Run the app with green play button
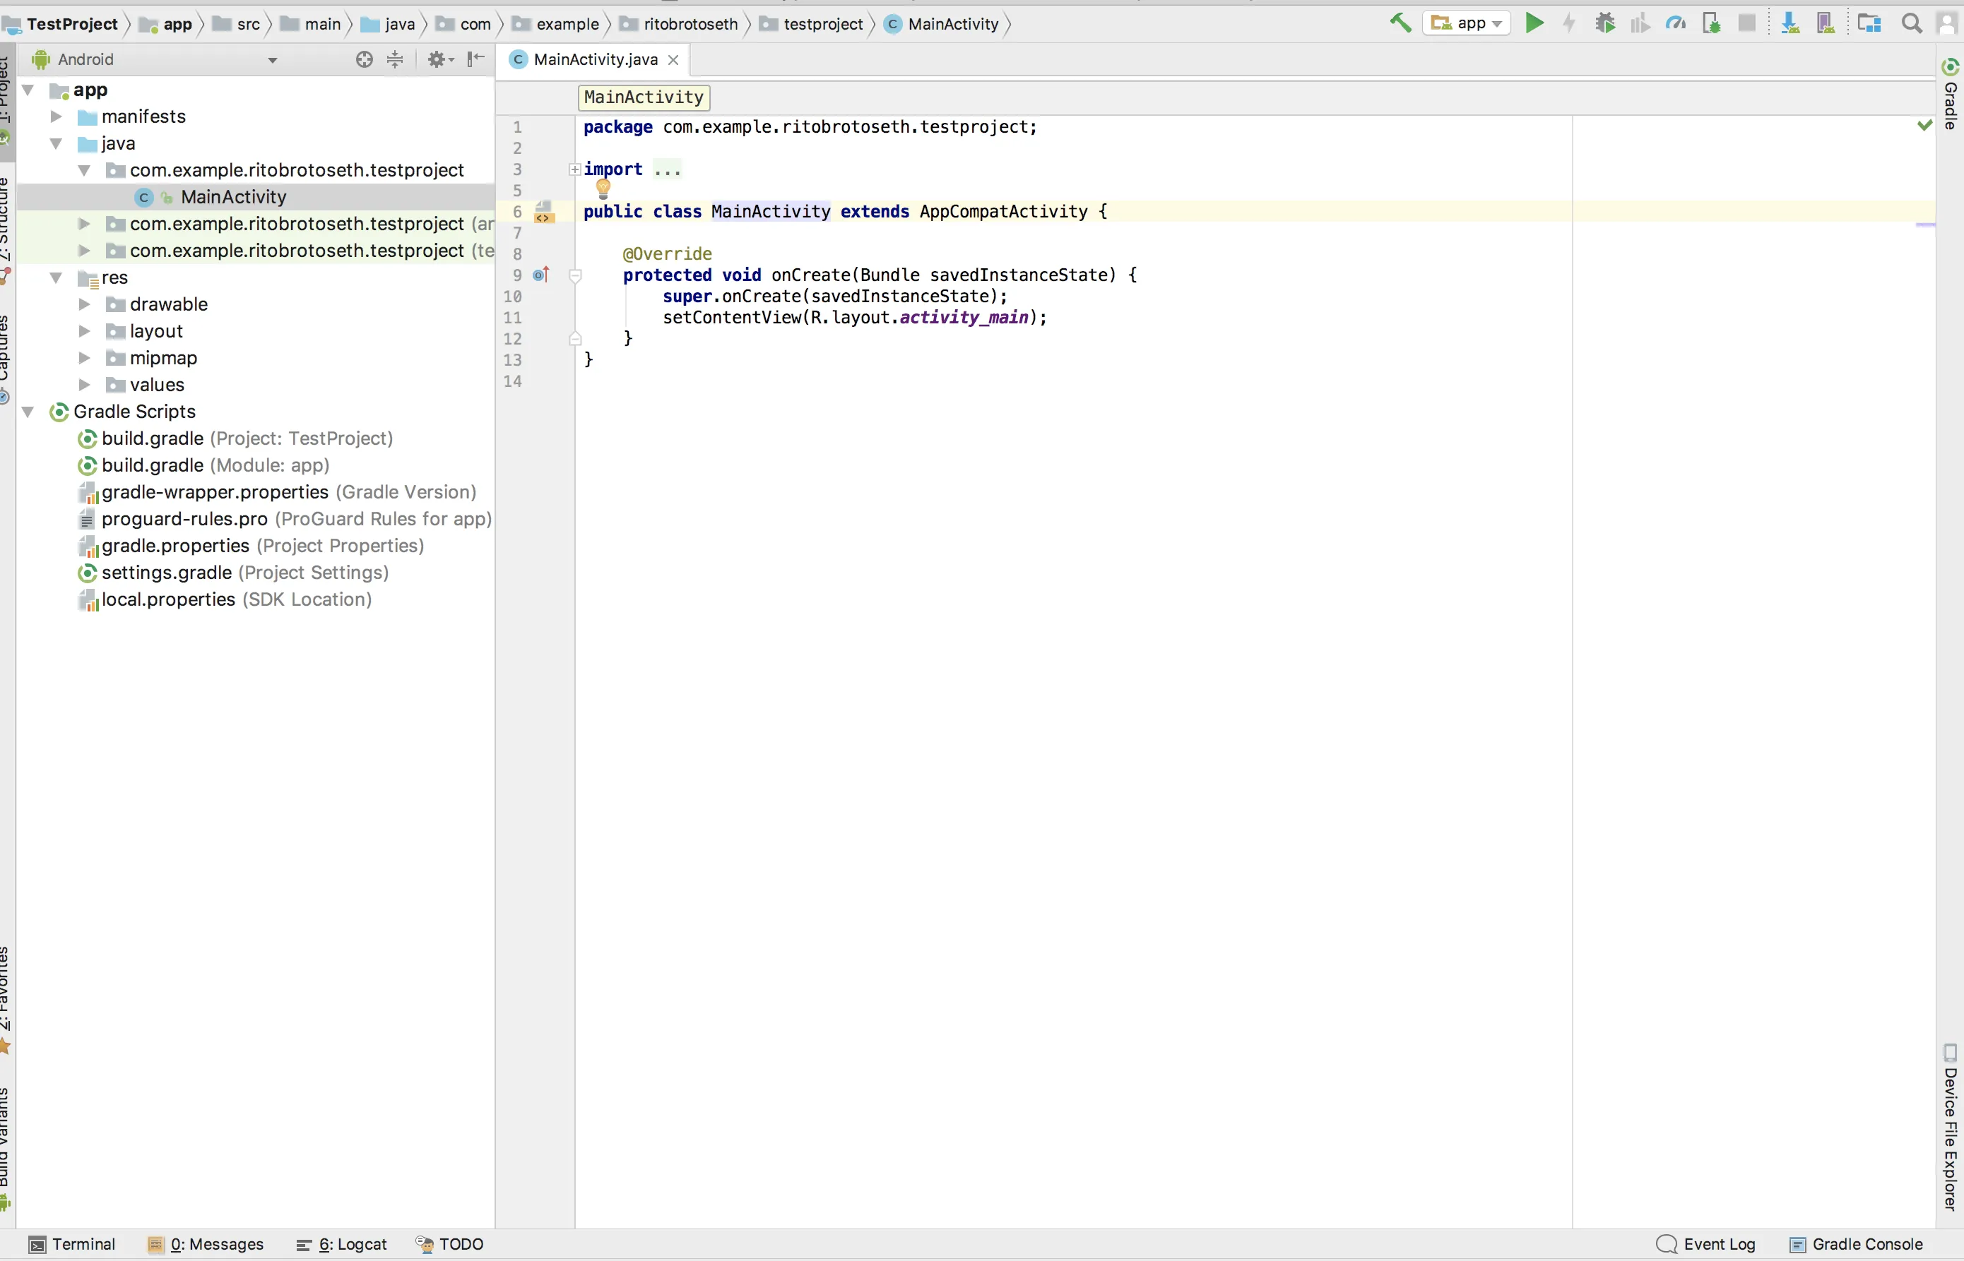The height and width of the screenshot is (1261, 1964). coord(1534,23)
